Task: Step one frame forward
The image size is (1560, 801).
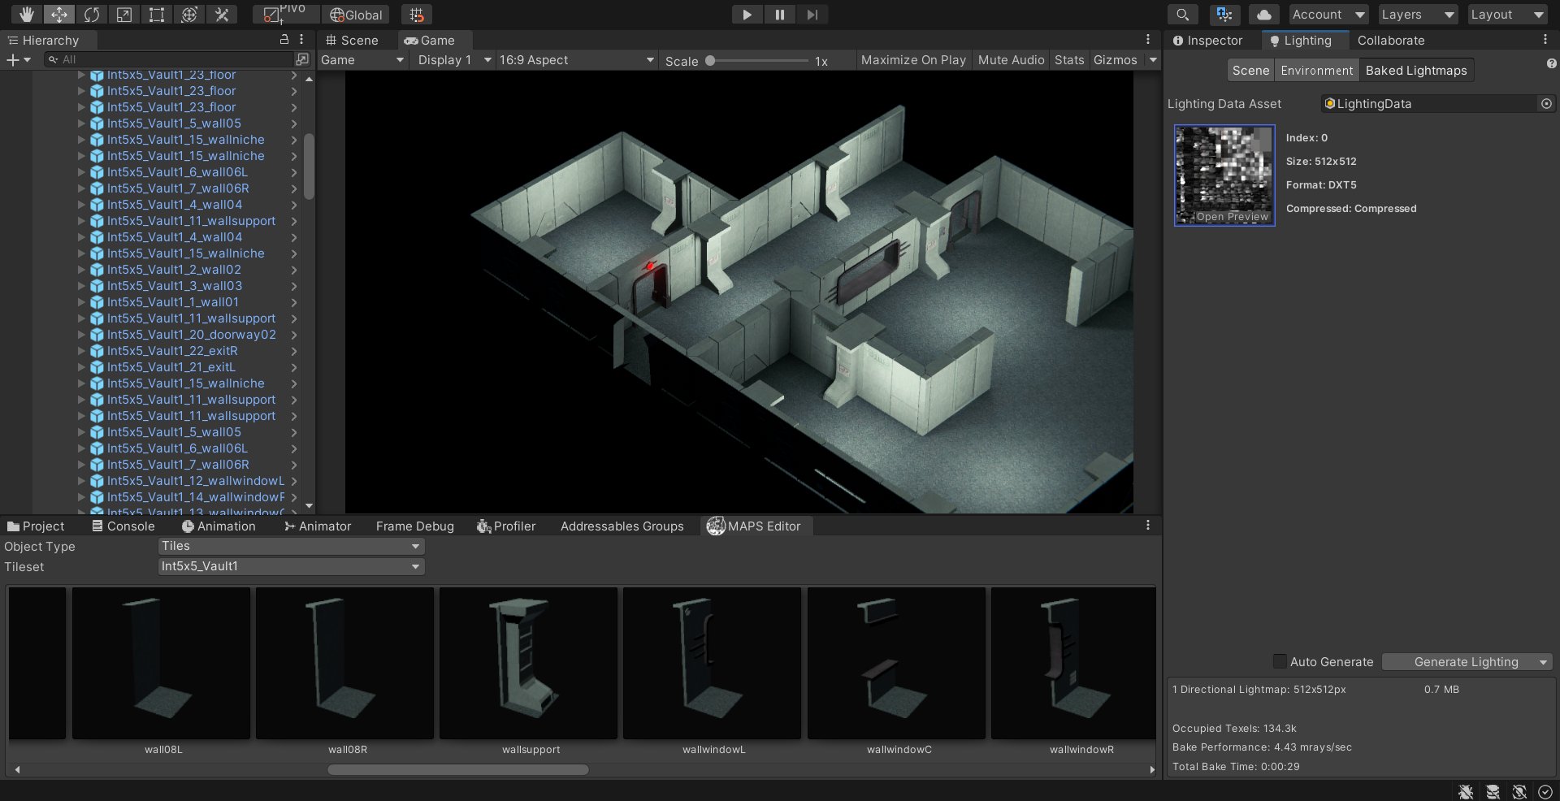Action: click(x=812, y=15)
